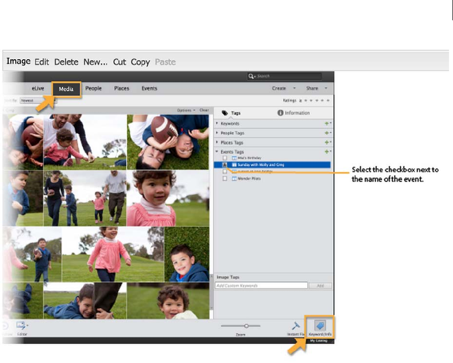Image resolution: width=453 pixels, height=363 pixels.
Task: Check event checkbox below Sunday with Molly
Action: 225,171
